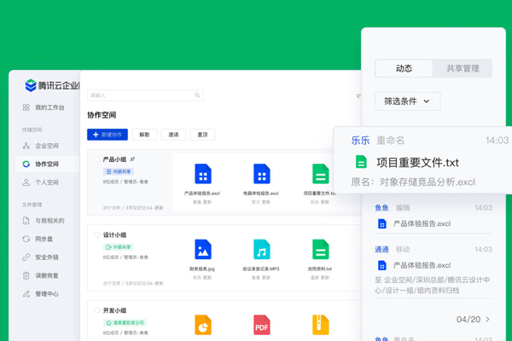Click the 解散 button
This screenshot has width=512, height=341.
pyautogui.click(x=144, y=135)
